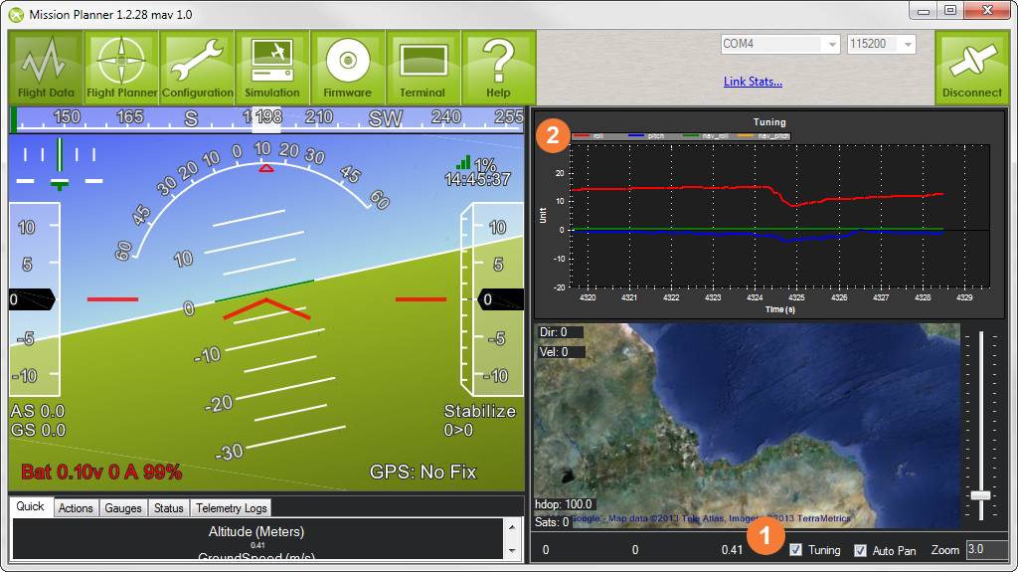The image size is (1018, 572).
Task: Open the Telemetry Logs tab
Action: coord(231,508)
